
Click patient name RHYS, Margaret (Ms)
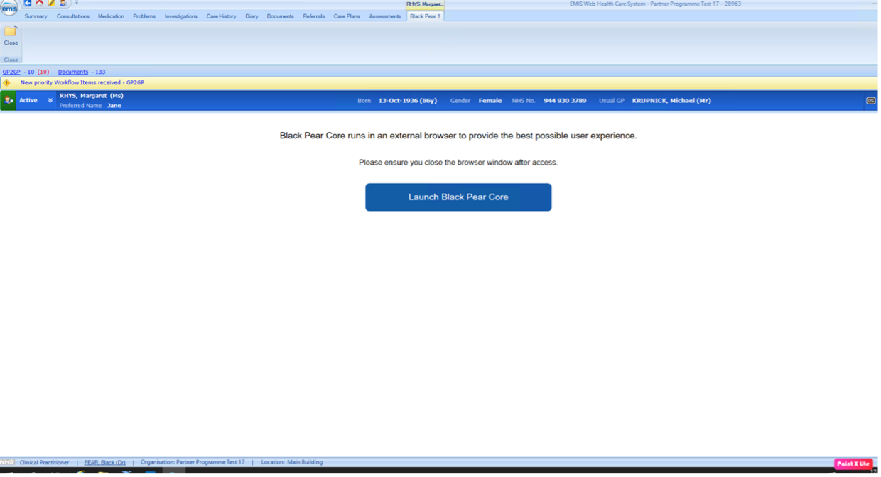point(92,96)
